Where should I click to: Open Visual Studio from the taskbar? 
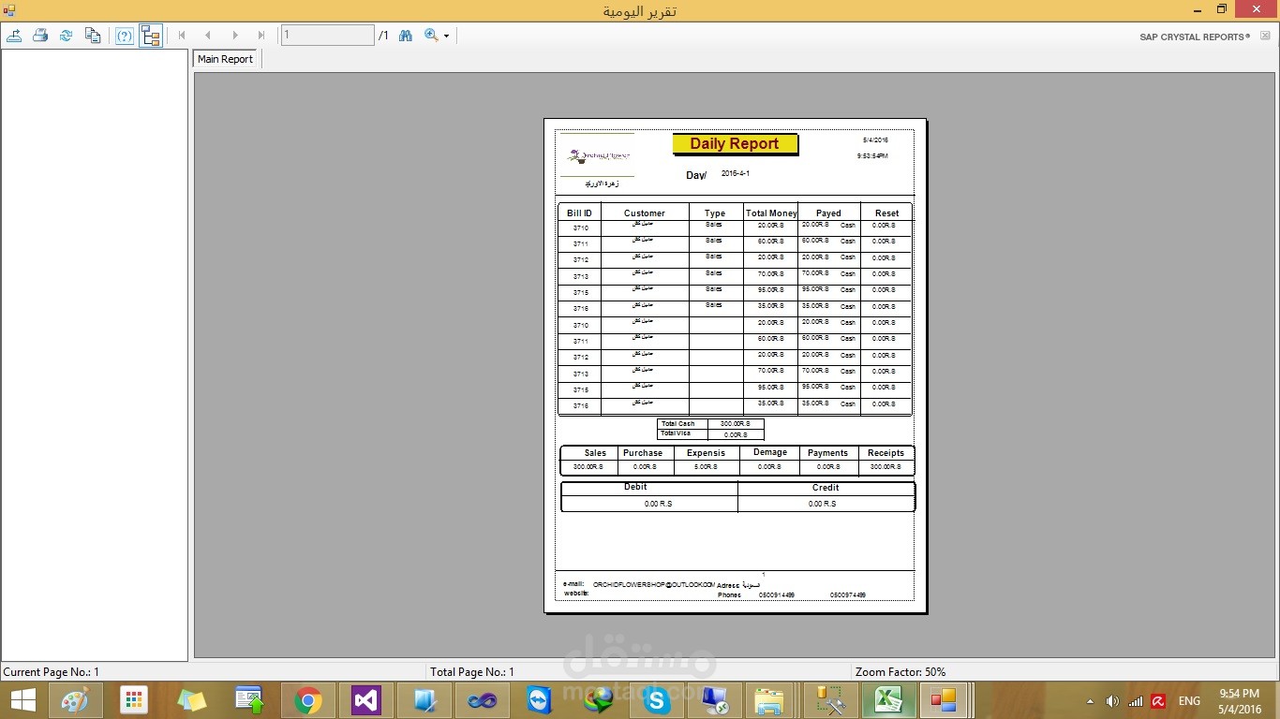[x=365, y=700]
